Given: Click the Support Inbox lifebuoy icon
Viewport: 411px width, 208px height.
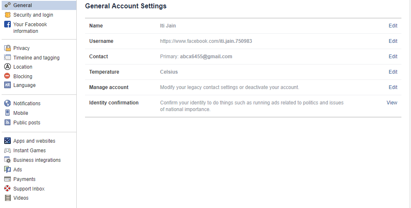Looking at the screenshot, I should 8,188.
